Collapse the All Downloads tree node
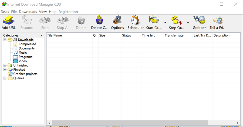Viewport: 243px width, 127px height. coord(5,40)
